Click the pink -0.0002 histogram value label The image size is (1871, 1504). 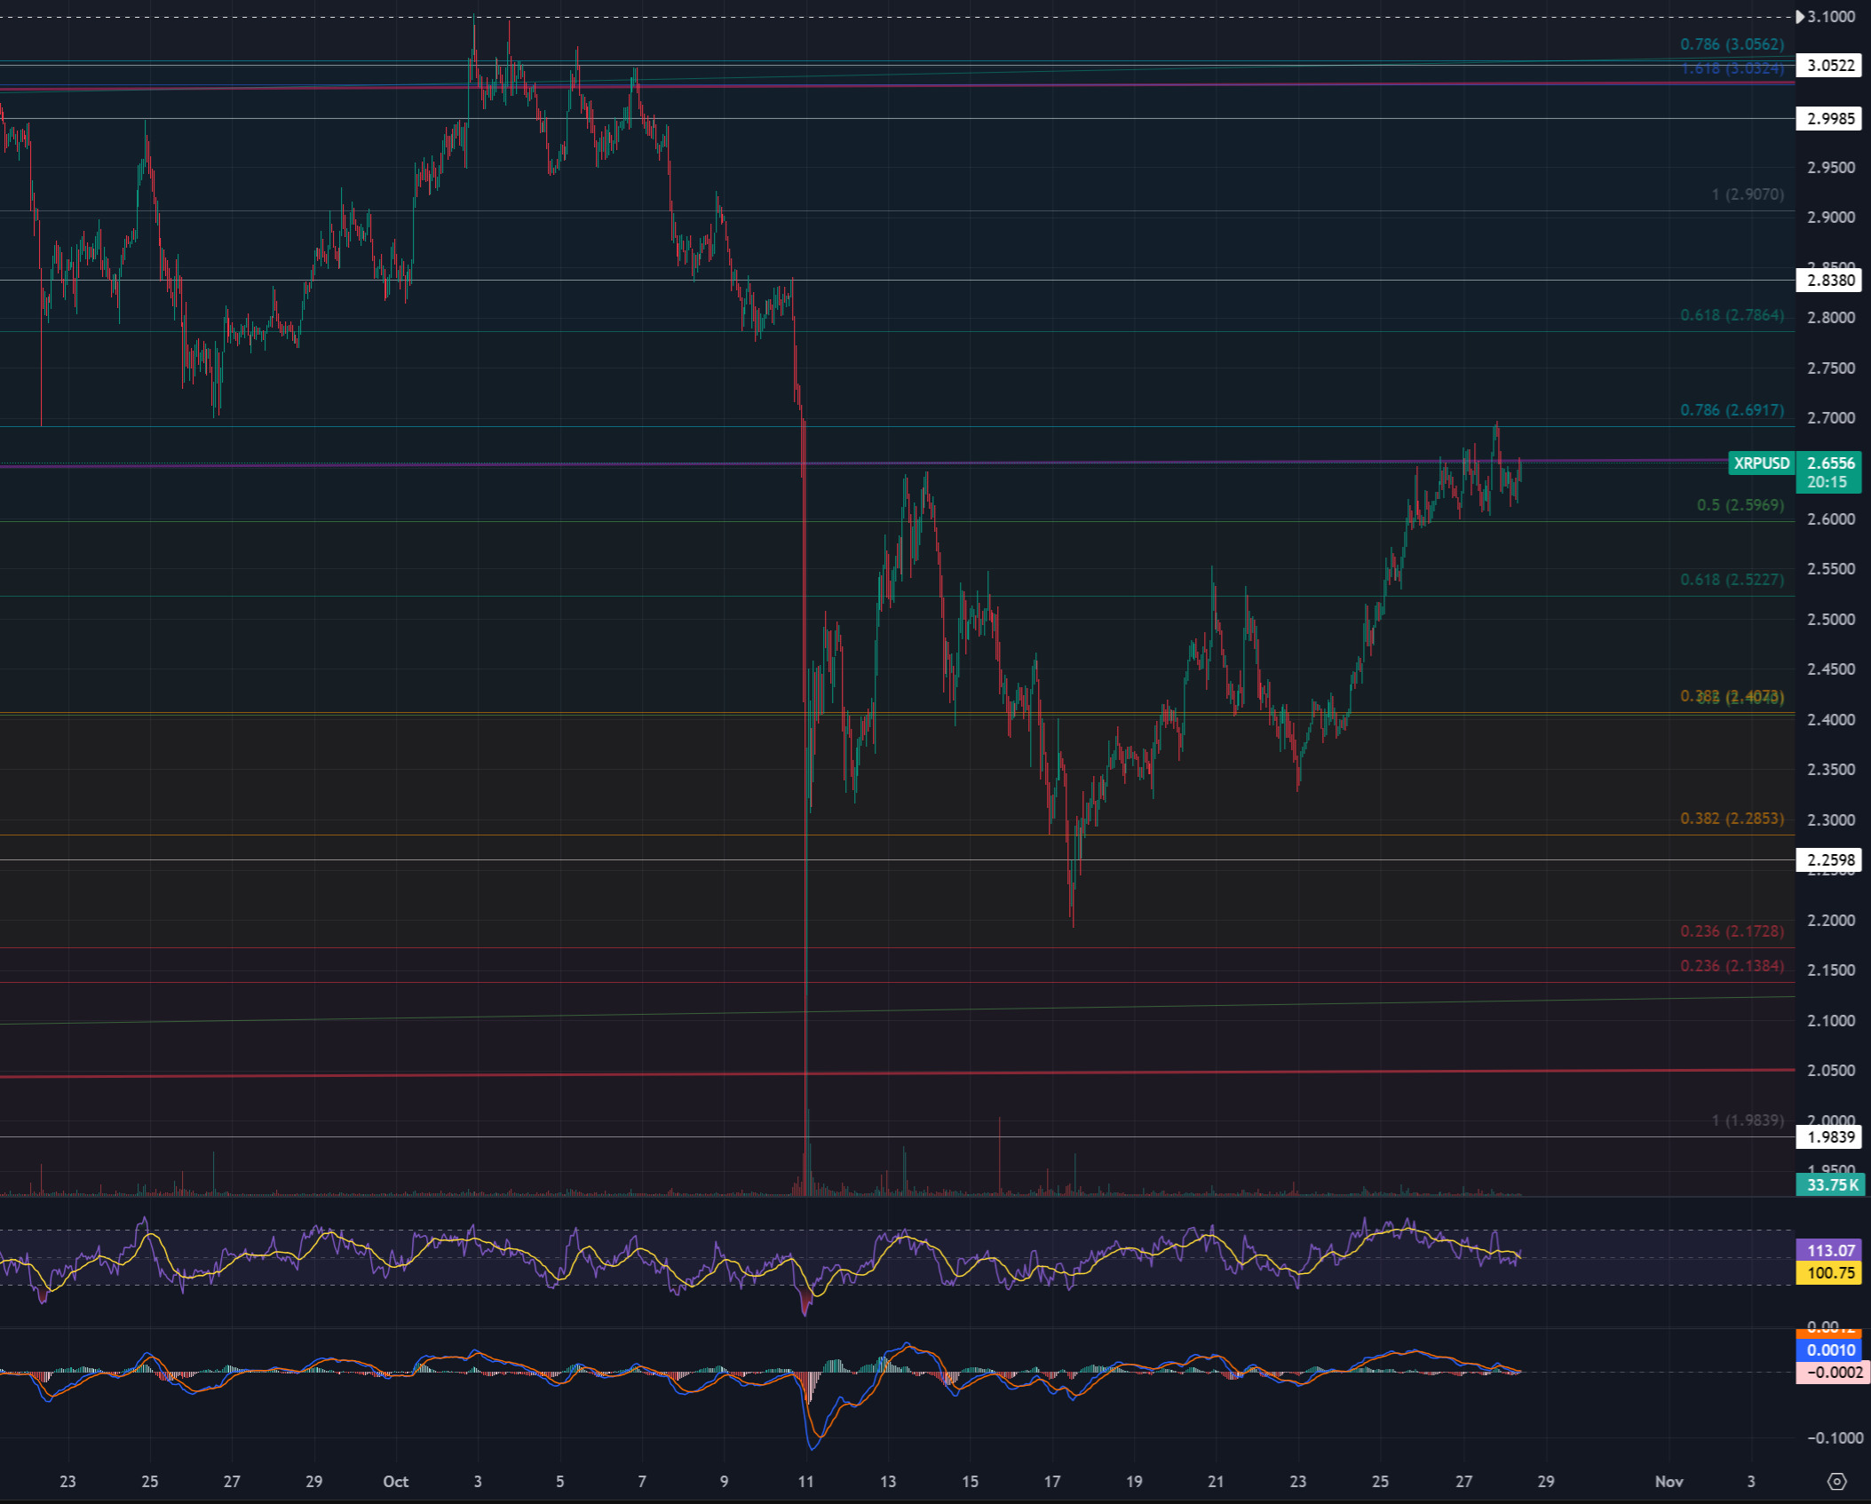point(1830,1372)
